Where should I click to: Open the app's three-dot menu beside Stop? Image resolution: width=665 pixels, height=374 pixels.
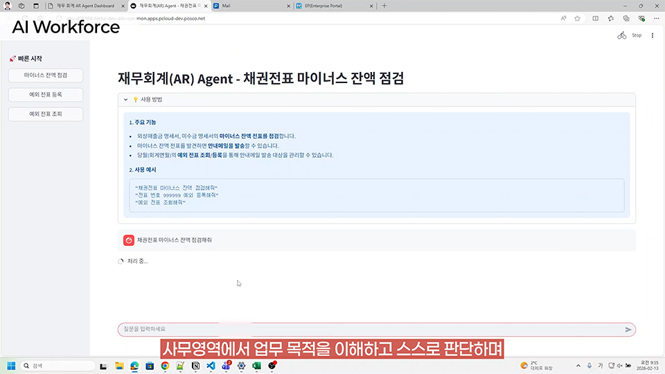click(x=652, y=35)
